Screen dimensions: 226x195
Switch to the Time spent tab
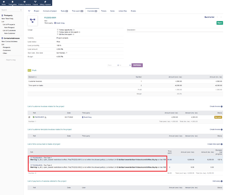point(77,11)
